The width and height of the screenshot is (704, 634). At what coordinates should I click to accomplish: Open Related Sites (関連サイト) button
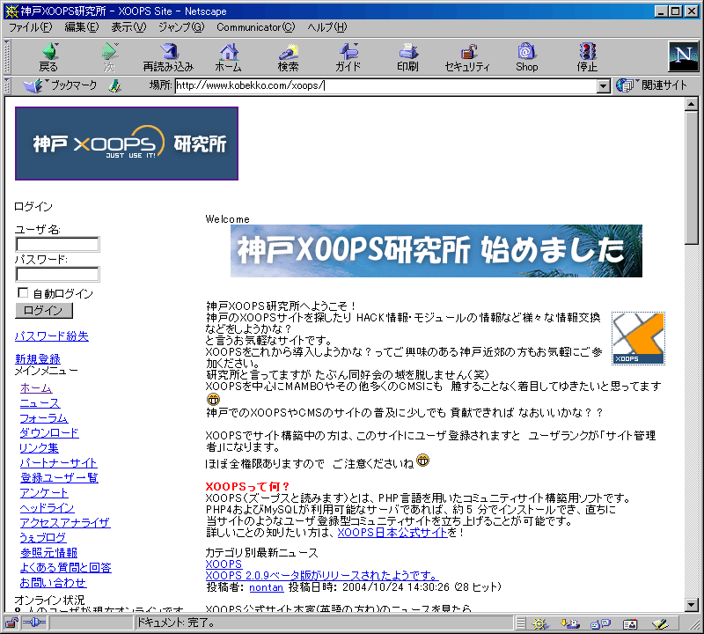tap(651, 85)
